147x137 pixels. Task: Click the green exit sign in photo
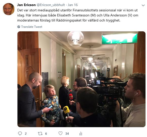120,39
